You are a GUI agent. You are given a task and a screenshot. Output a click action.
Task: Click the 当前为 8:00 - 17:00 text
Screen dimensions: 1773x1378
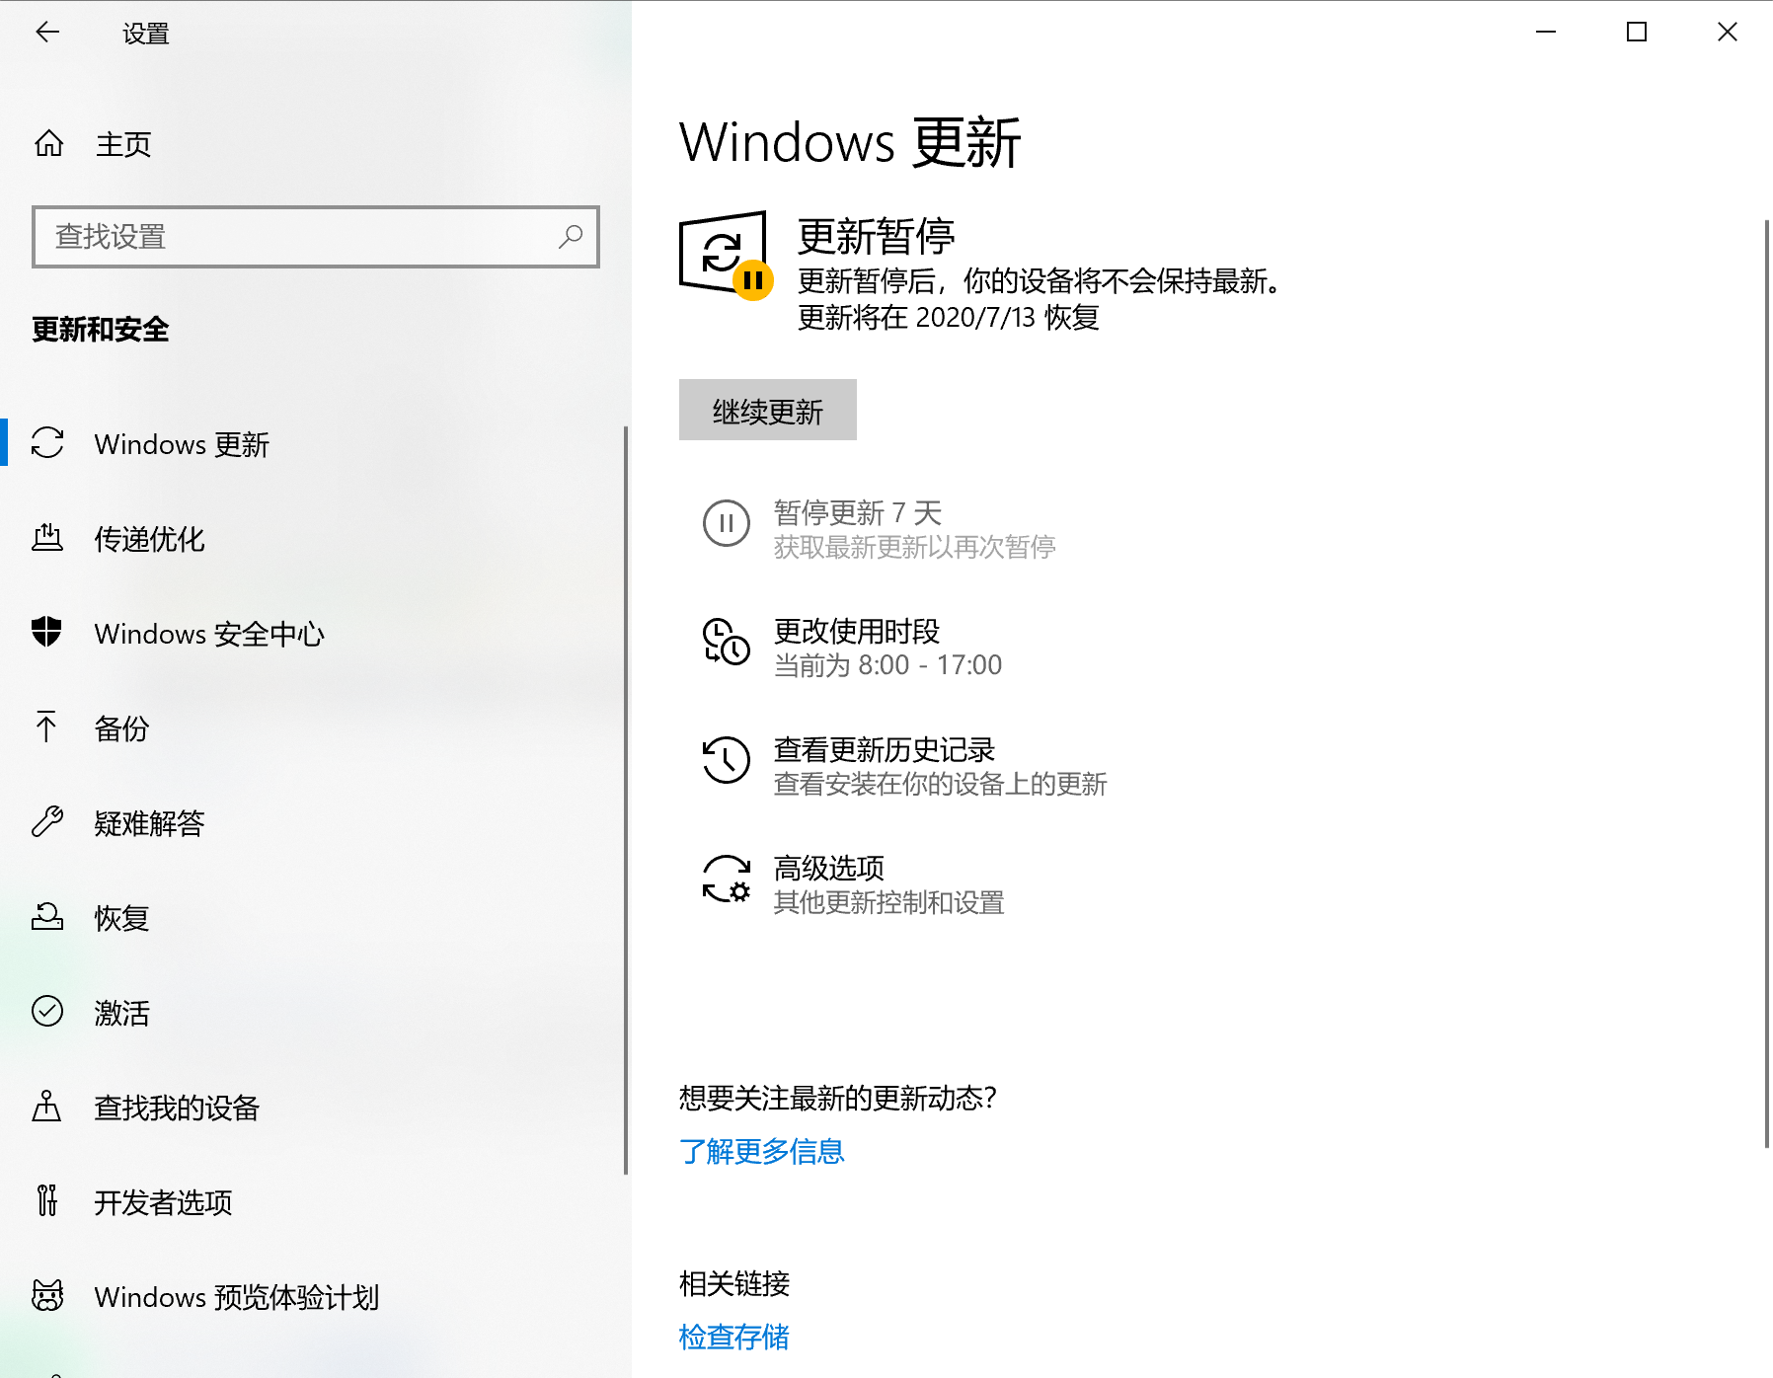(x=888, y=665)
